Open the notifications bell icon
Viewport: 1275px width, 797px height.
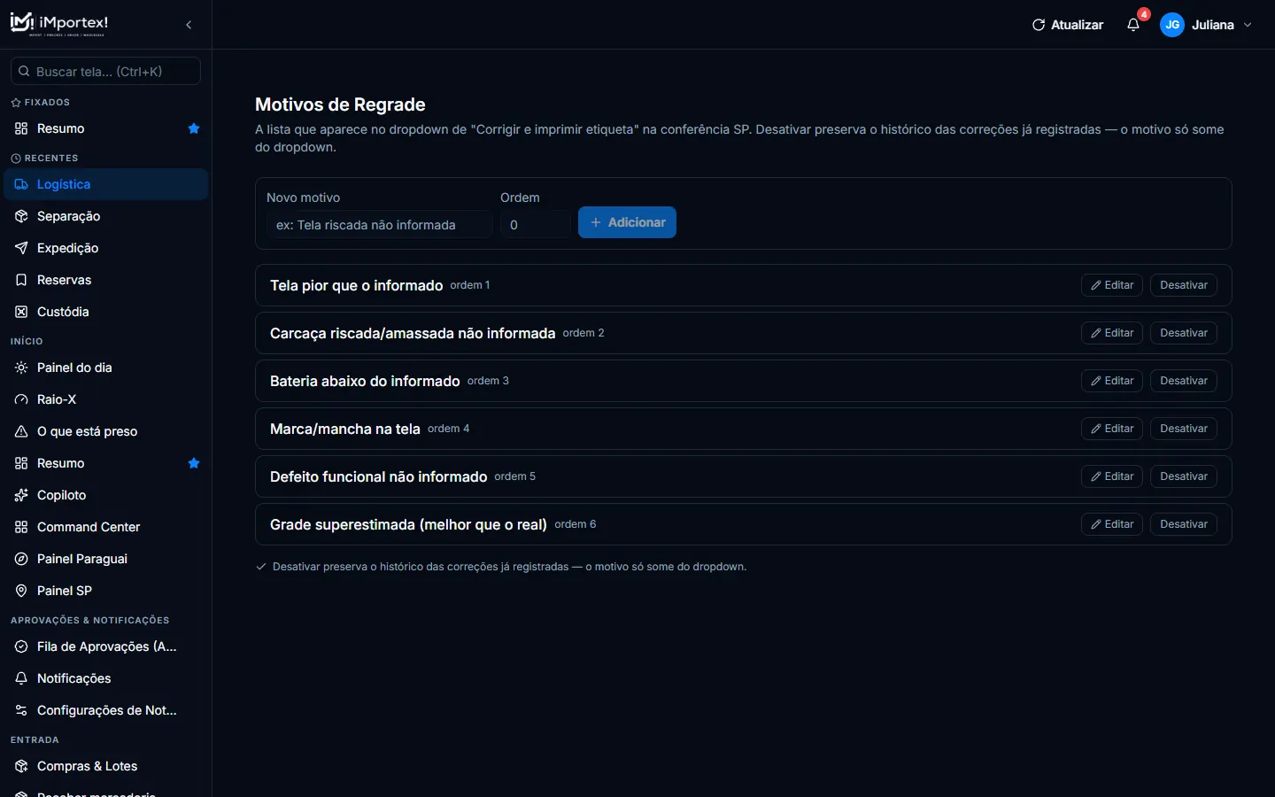tap(1133, 25)
